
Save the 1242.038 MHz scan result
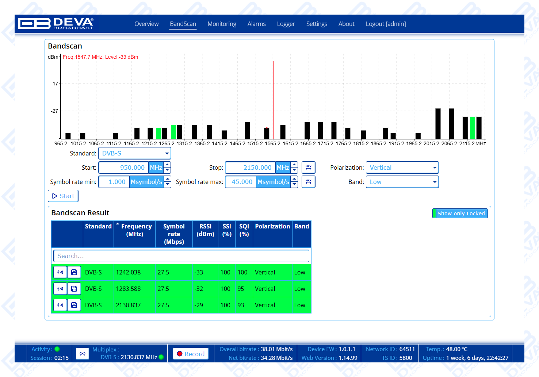[74, 272]
